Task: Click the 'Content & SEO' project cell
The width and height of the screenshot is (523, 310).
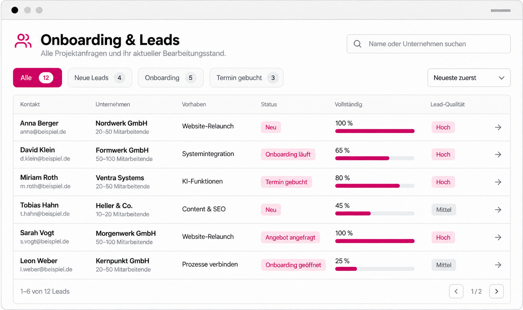Action: point(204,209)
